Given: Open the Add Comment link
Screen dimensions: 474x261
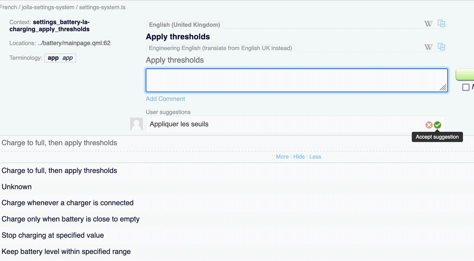Looking at the screenshot, I should 165,99.
